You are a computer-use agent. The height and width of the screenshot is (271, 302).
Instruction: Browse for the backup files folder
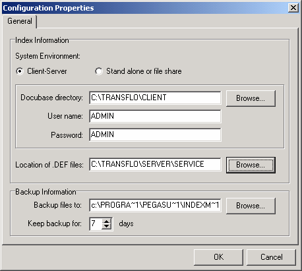(251, 206)
